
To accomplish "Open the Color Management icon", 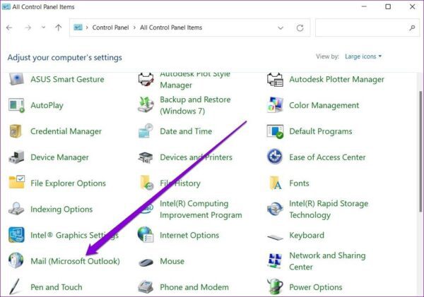I will click(275, 105).
